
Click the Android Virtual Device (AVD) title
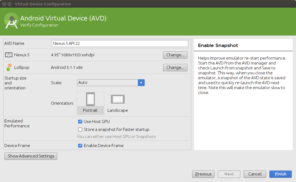point(63,18)
